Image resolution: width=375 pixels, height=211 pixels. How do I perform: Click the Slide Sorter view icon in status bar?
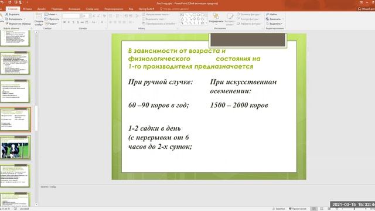[322, 209]
